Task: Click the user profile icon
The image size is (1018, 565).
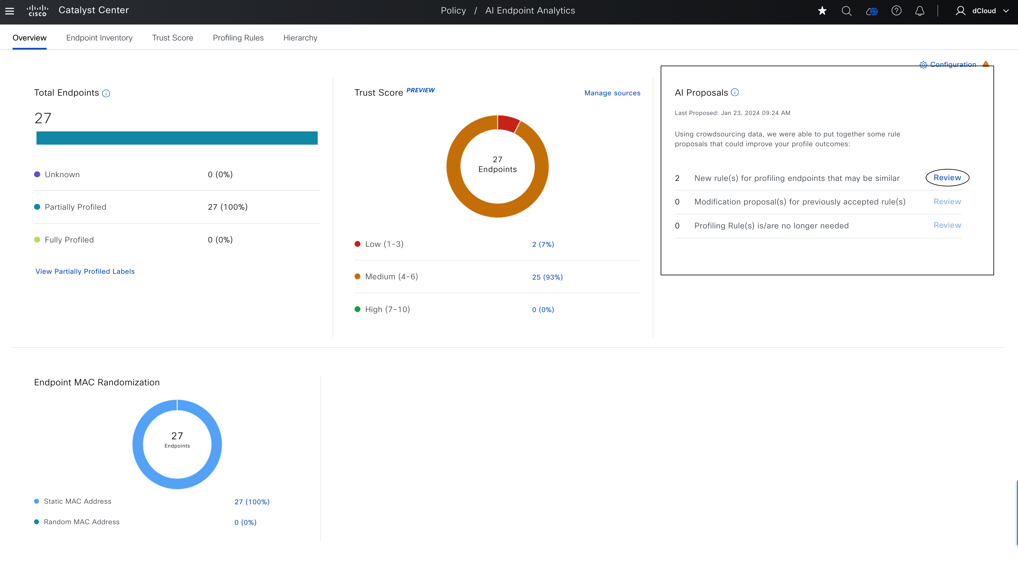Action: 960,11
